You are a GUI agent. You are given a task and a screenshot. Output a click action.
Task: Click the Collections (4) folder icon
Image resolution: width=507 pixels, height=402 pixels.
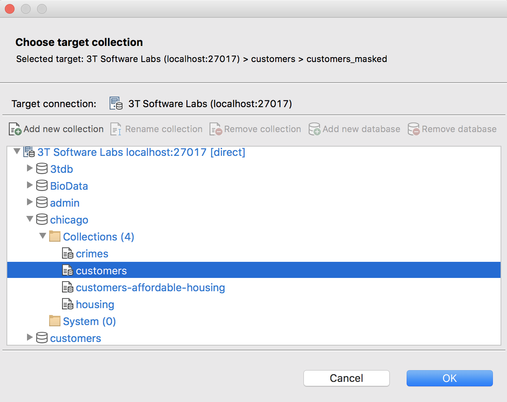[x=55, y=236]
